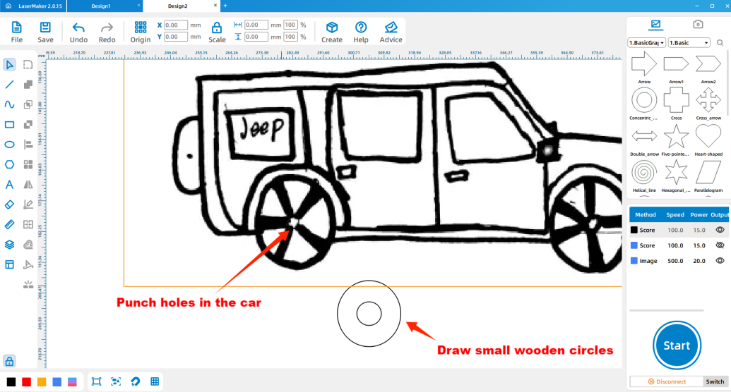Select the blue color swatch

point(57,381)
